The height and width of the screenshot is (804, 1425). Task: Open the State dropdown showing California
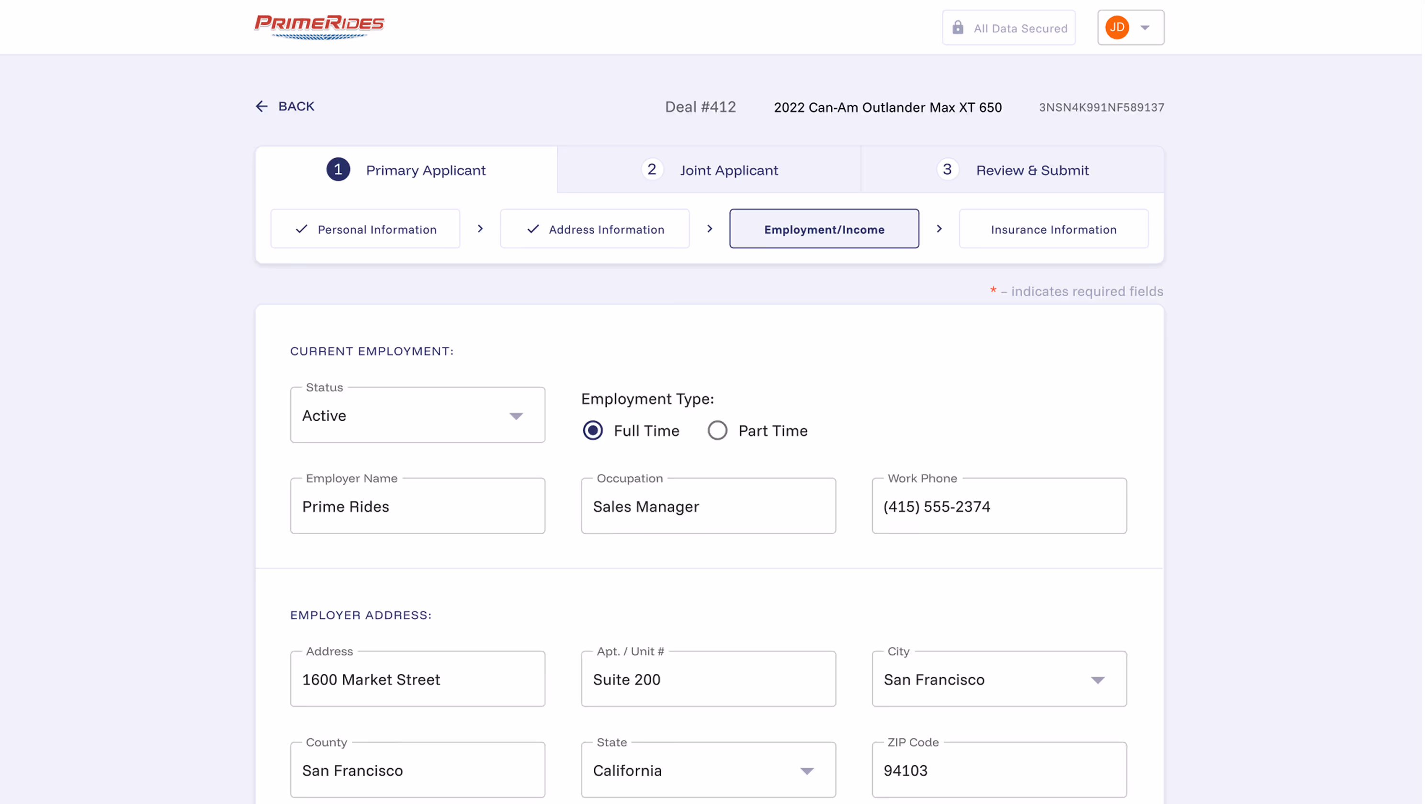(x=708, y=770)
